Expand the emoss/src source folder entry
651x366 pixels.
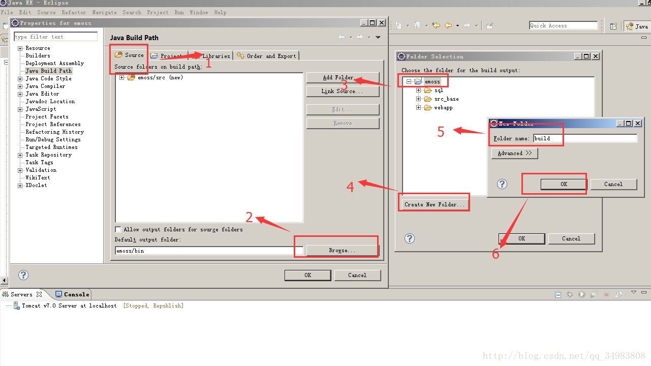pos(122,78)
